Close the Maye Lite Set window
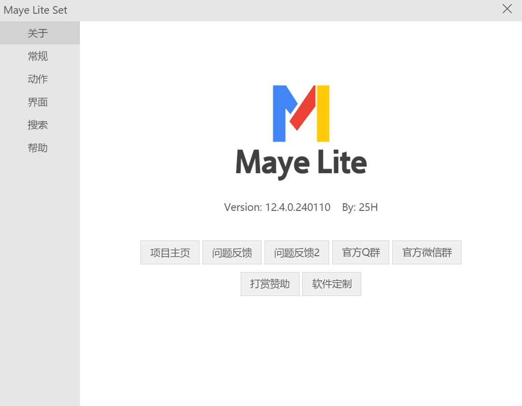The image size is (522, 406). point(507,9)
